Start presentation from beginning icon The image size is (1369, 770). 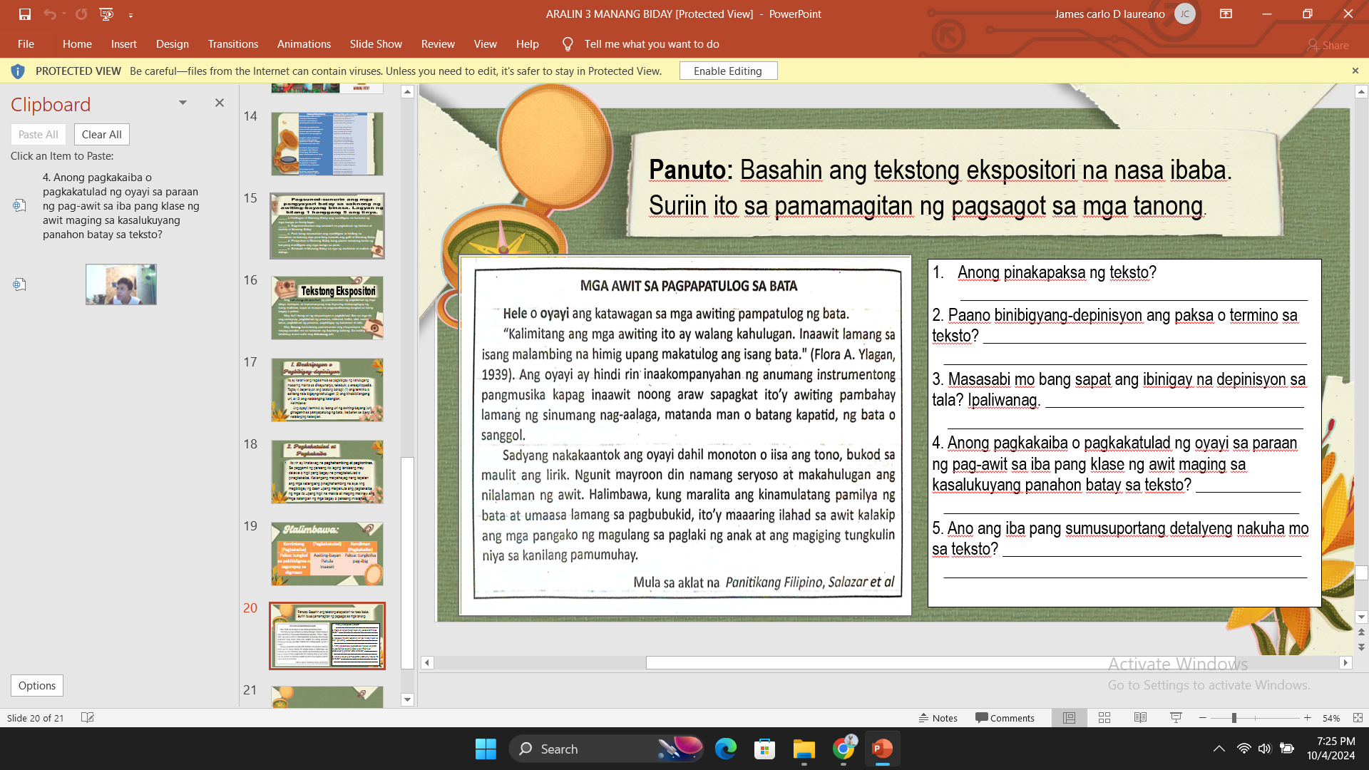pyautogui.click(x=106, y=14)
